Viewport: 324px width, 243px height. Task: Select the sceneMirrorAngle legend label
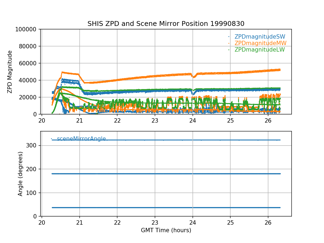pos(81,139)
